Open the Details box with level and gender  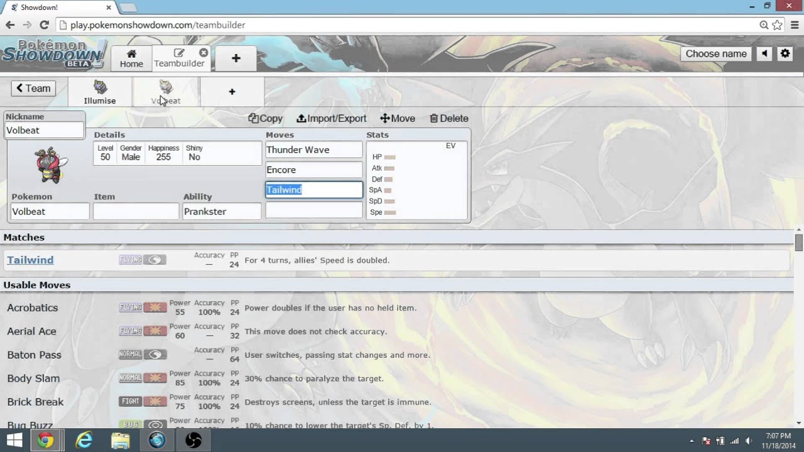click(x=177, y=153)
